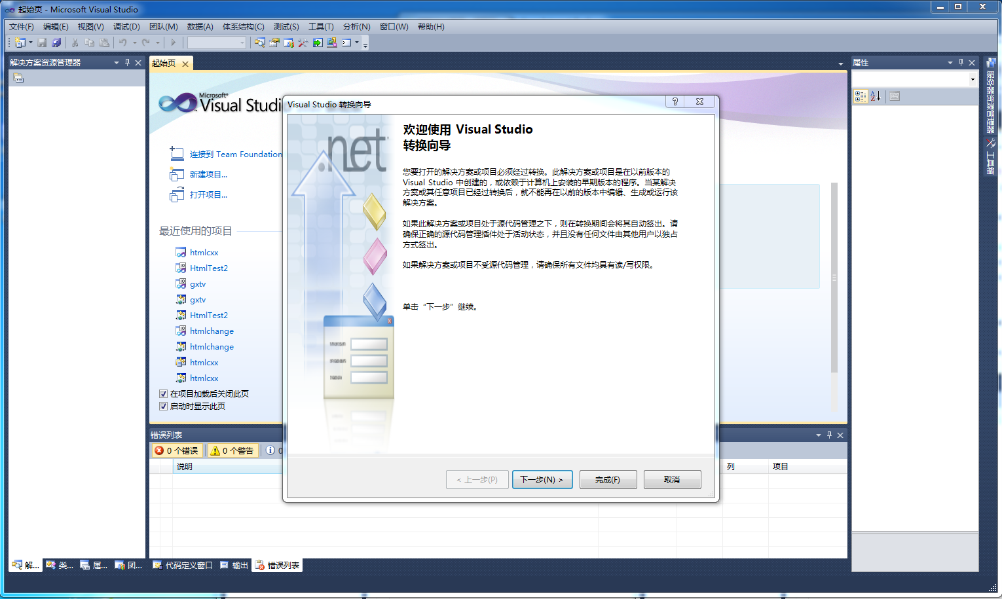Pin the Solution Explorer panel

tap(127, 62)
